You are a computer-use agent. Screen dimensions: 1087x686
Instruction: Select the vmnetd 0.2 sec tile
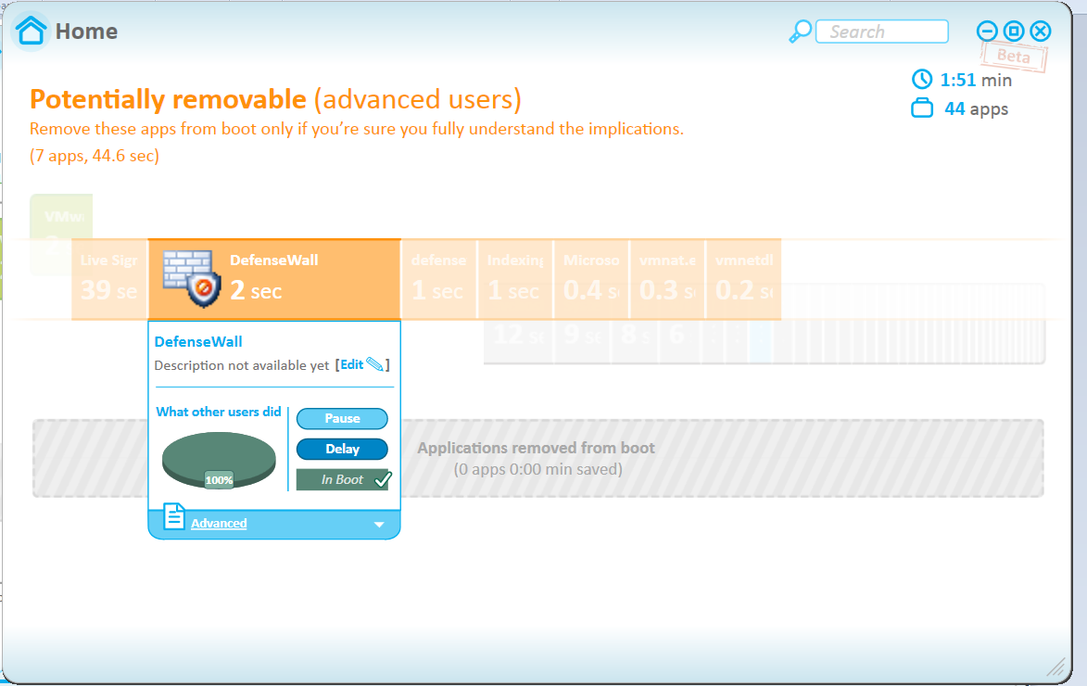[744, 279]
